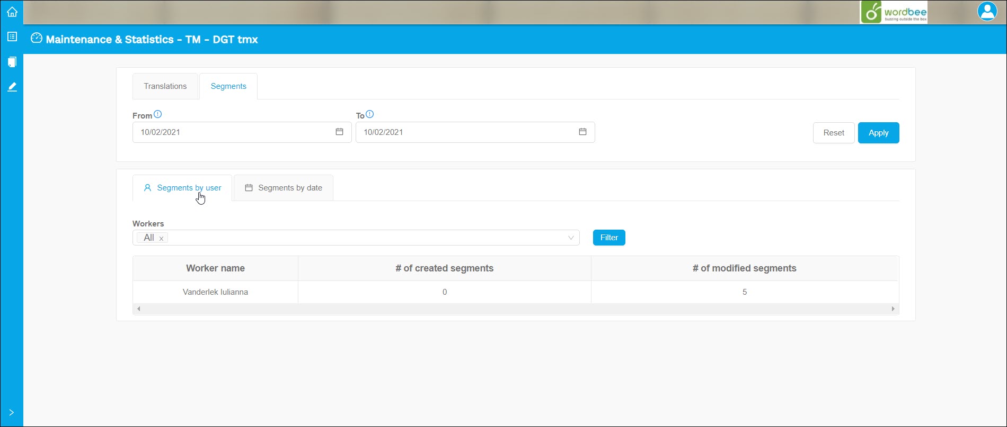Click the From date input field
This screenshot has width=1007, height=427.
point(233,132)
